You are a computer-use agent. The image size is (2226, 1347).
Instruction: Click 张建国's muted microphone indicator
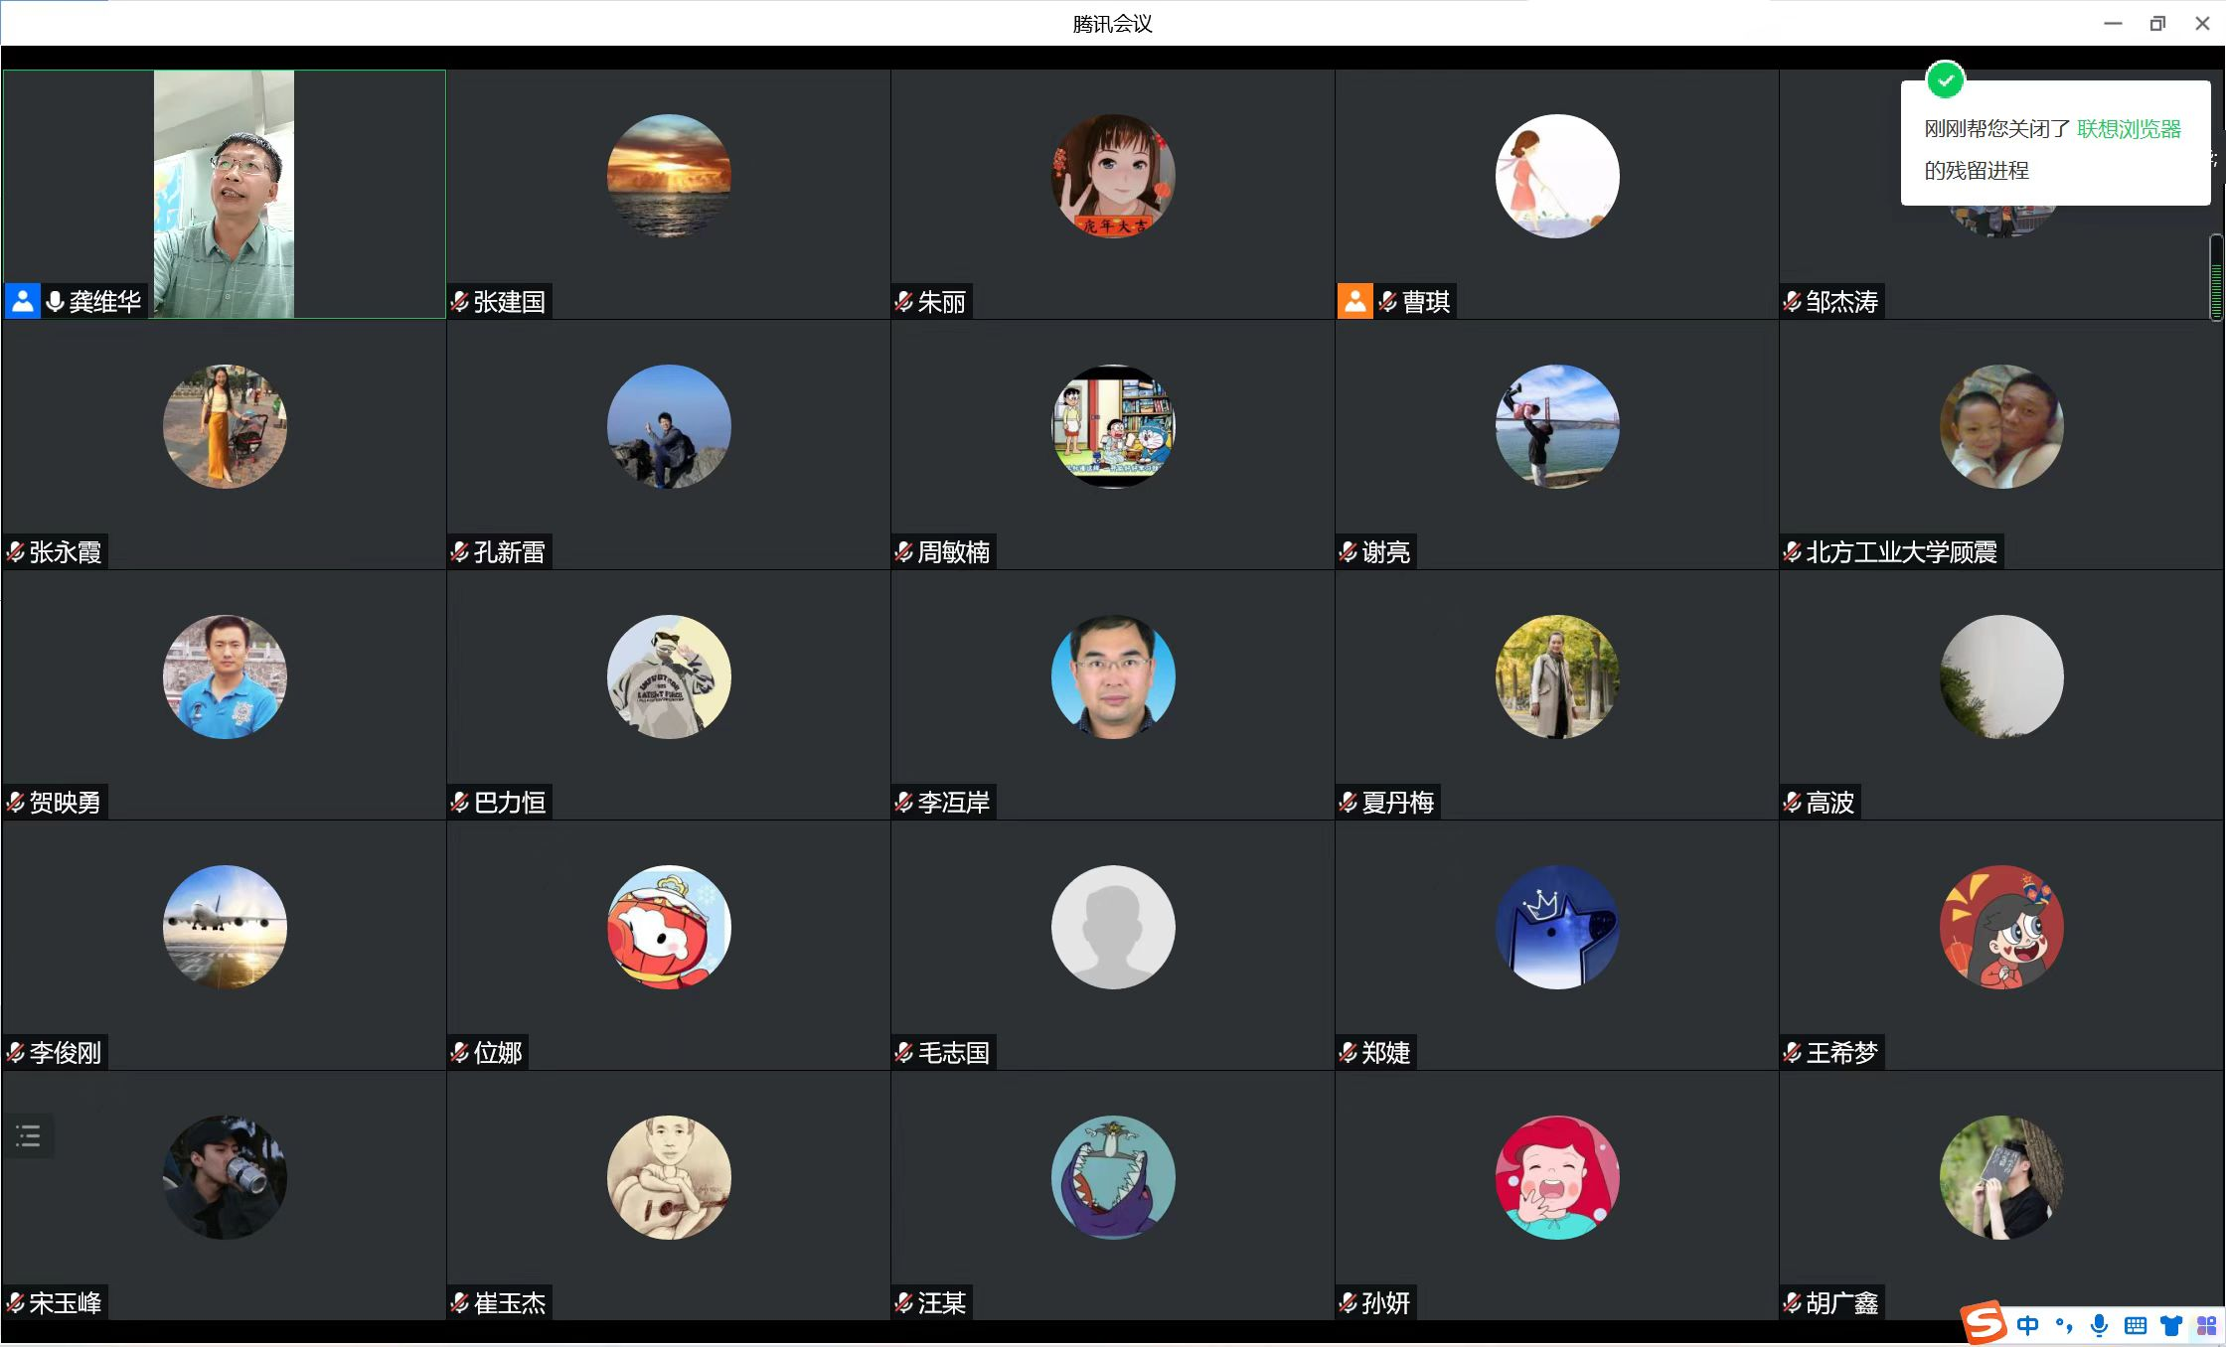click(x=459, y=301)
